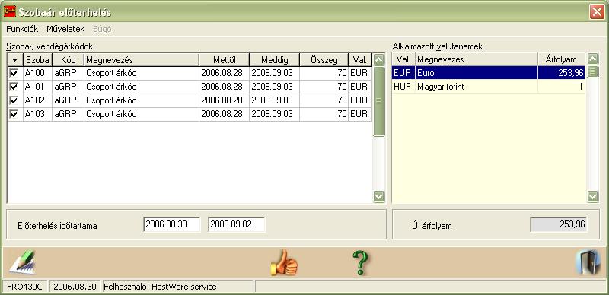Click the Új árfolyam value field
The height and width of the screenshot is (295, 609).
(x=559, y=224)
